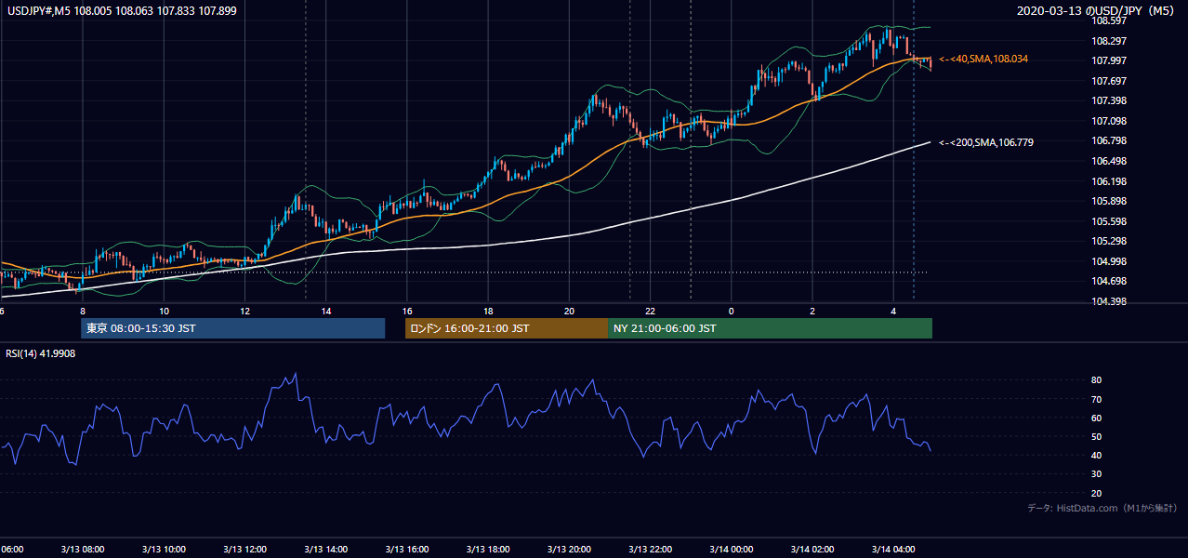Click hour label 8 under the price chart
Screen dimensions: 1188x558
[83, 311]
